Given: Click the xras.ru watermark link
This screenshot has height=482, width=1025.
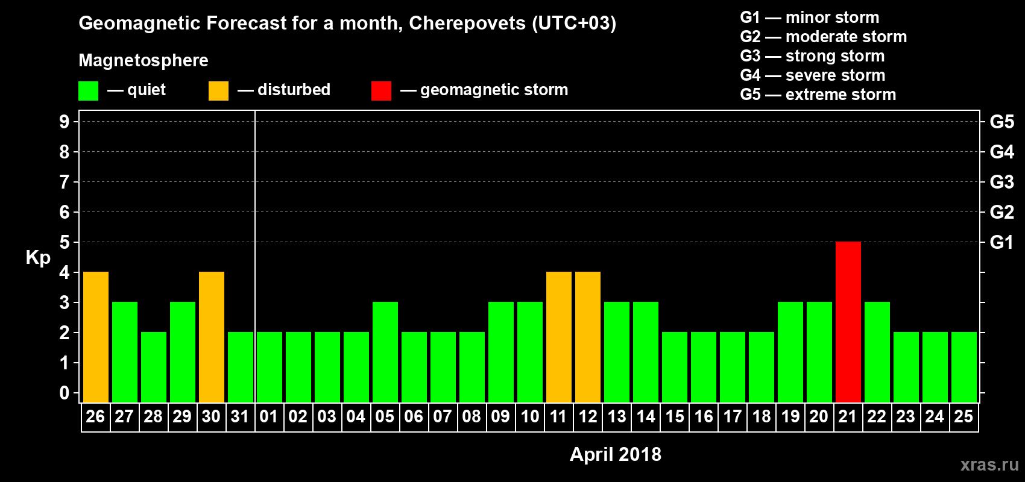Looking at the screenshot, I should [989, 464].
